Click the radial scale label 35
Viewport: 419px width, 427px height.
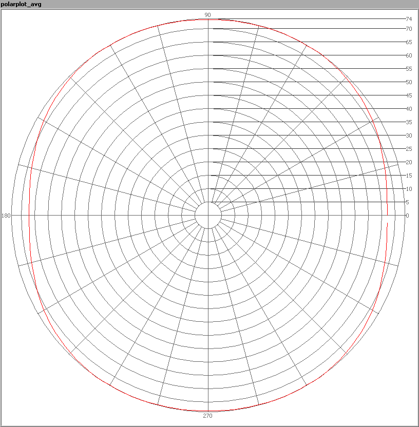point(409,122)
